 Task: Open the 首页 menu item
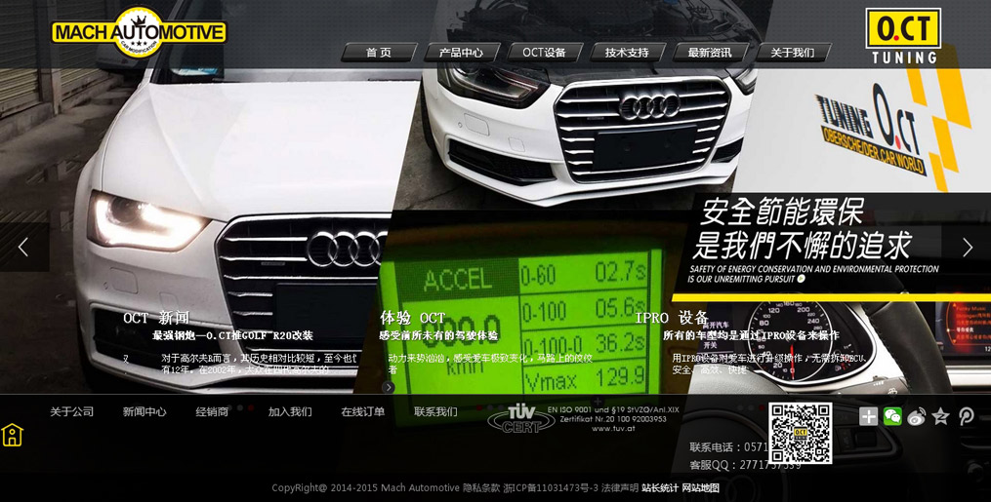click(379, 53)
